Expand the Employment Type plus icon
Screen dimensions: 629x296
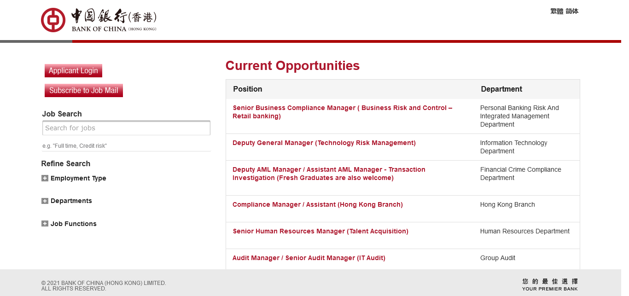(x=45, y=179)
